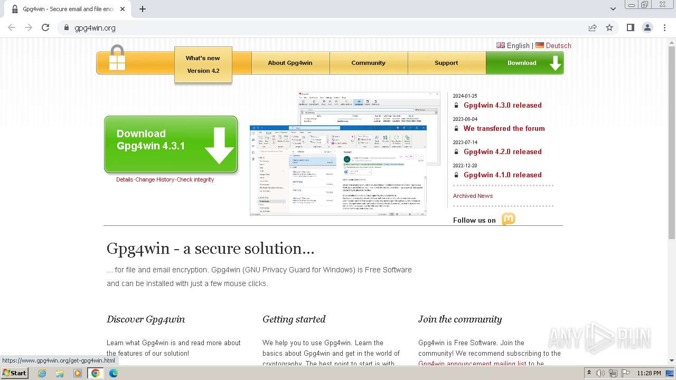Open the About Gpg4win menu

(290, 63)
